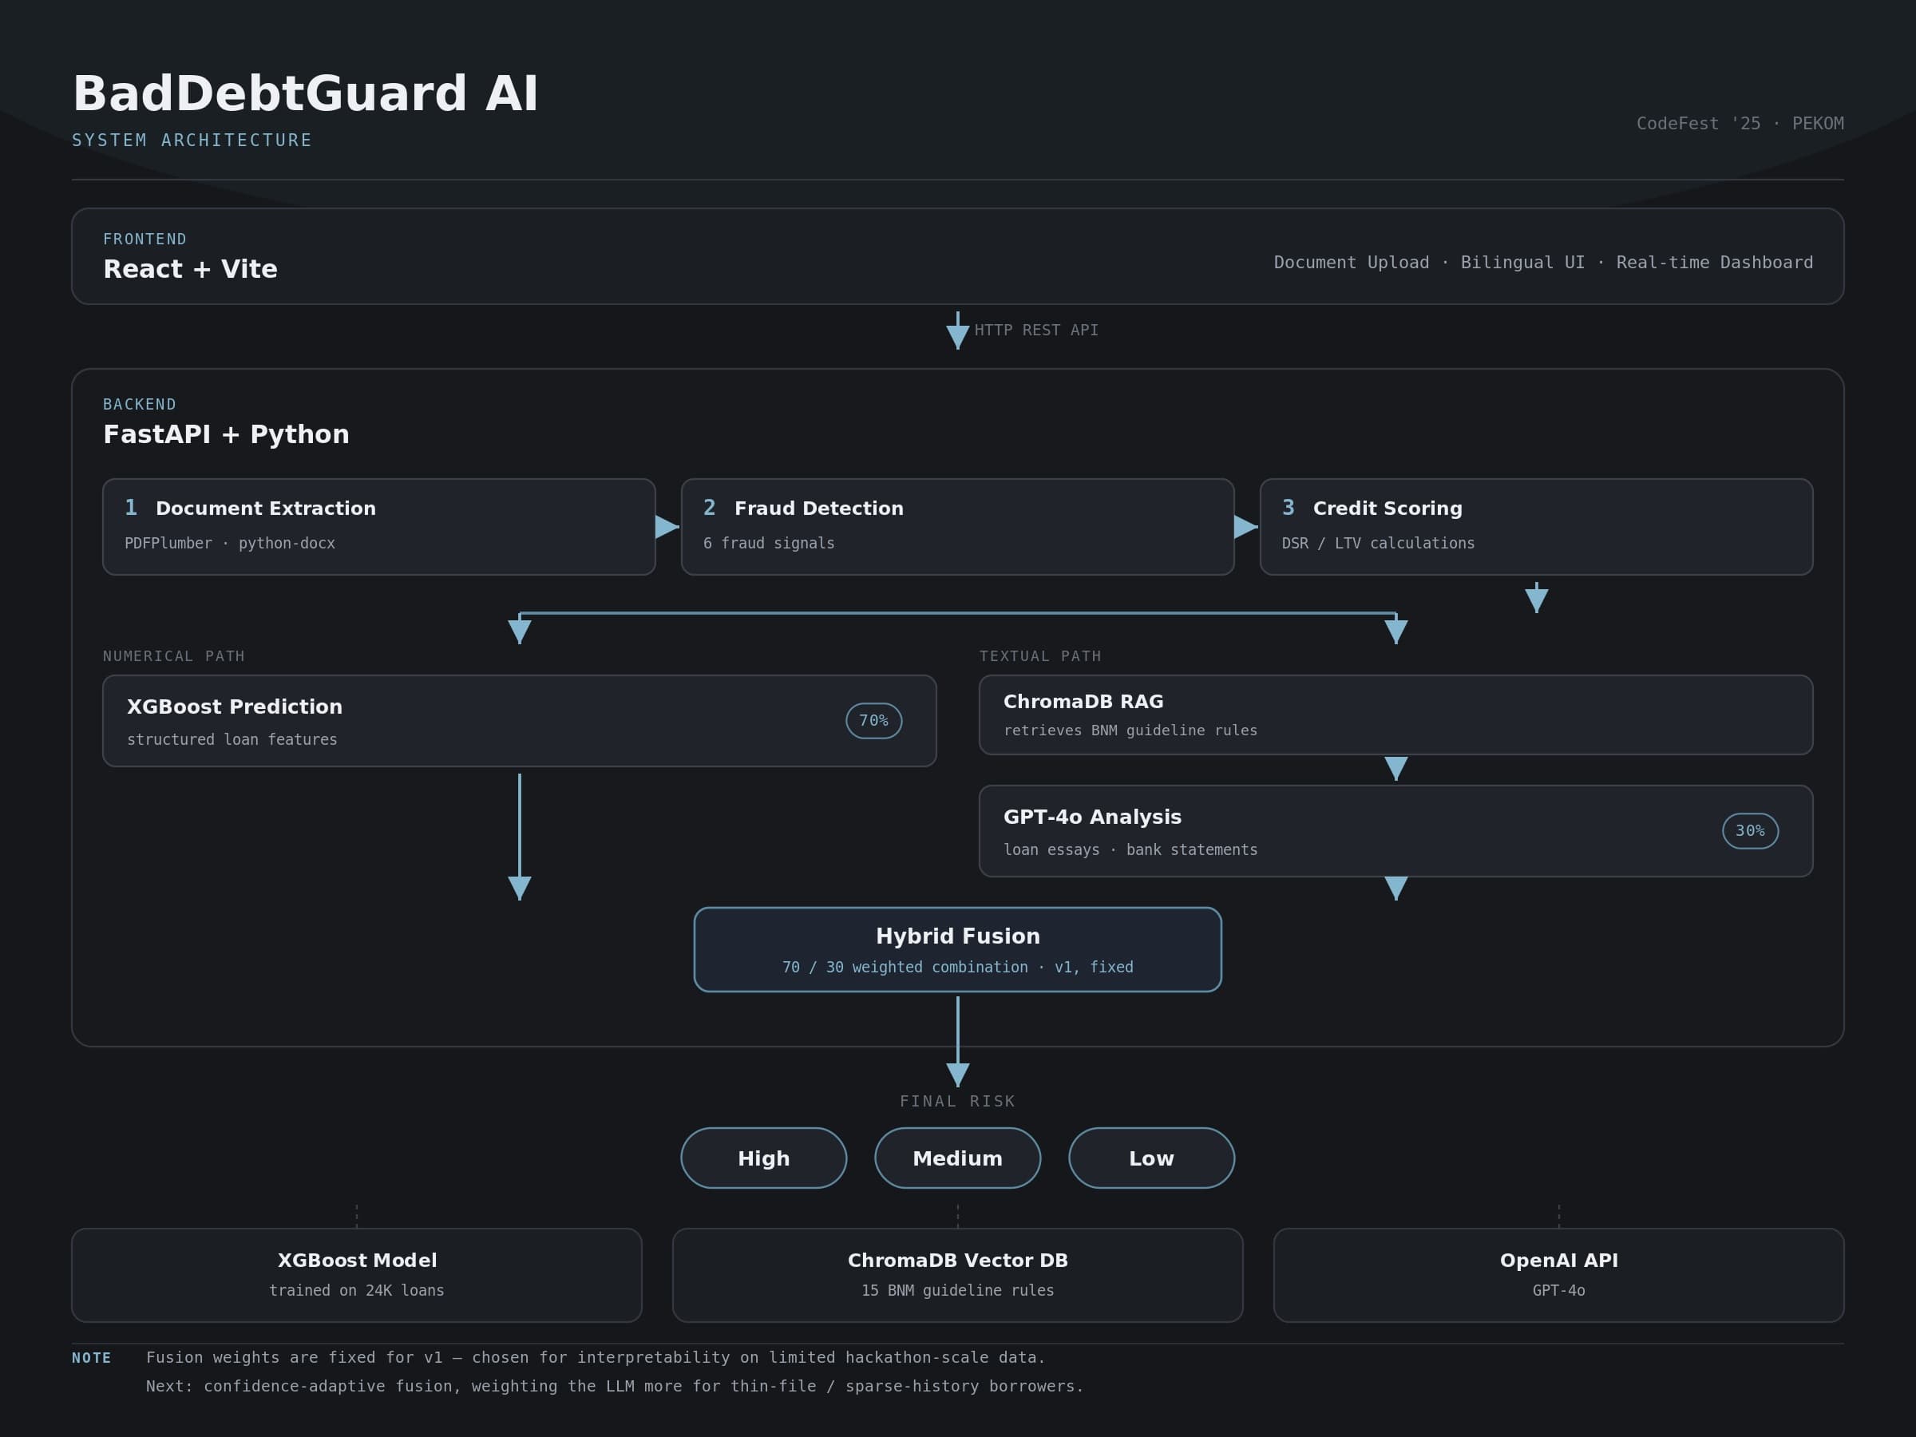The height and width of the screenshot is (1437, 1916).
Task: Open the Document Extraction step card
Action: pos(378,527)
